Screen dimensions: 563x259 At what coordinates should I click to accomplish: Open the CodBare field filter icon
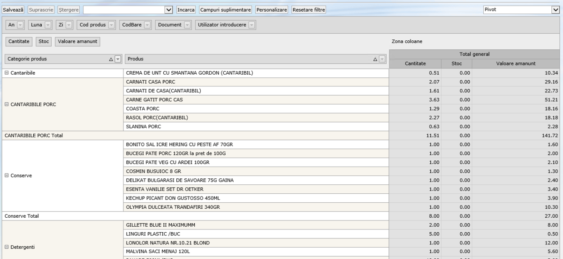pyautogui.click(x=147, y=25)
